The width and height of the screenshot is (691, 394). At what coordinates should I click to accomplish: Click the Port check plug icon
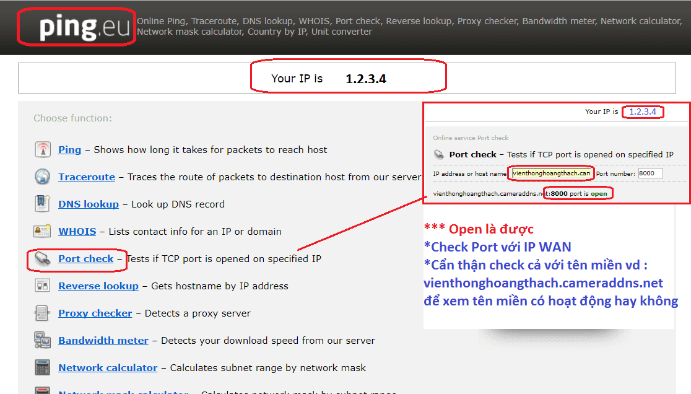43,259
